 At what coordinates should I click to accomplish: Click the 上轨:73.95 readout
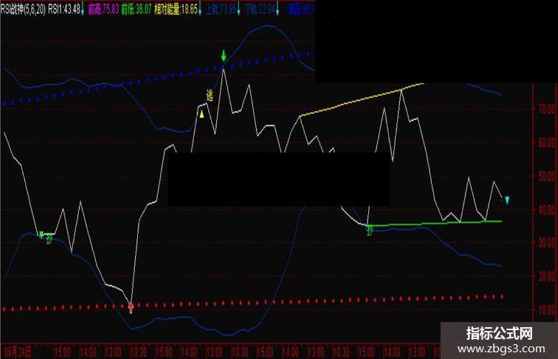221,9
